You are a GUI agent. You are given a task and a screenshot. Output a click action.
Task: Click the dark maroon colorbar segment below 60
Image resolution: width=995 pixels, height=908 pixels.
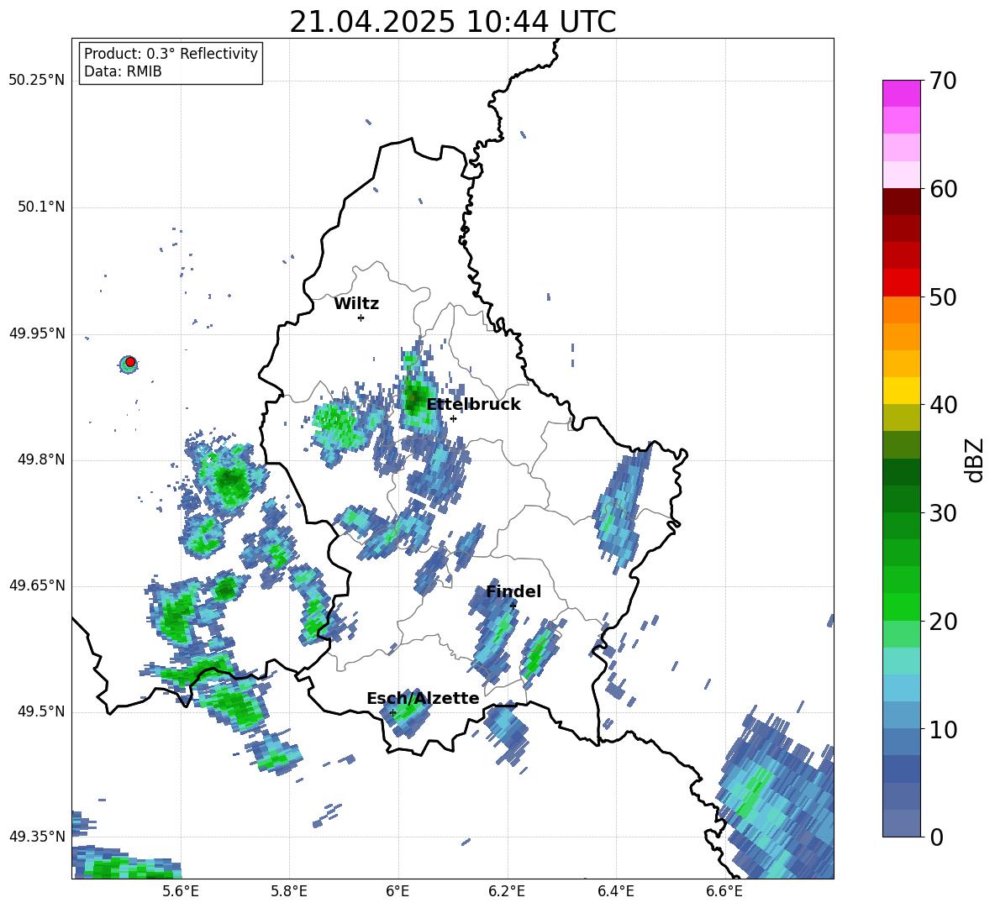[901, 202]
